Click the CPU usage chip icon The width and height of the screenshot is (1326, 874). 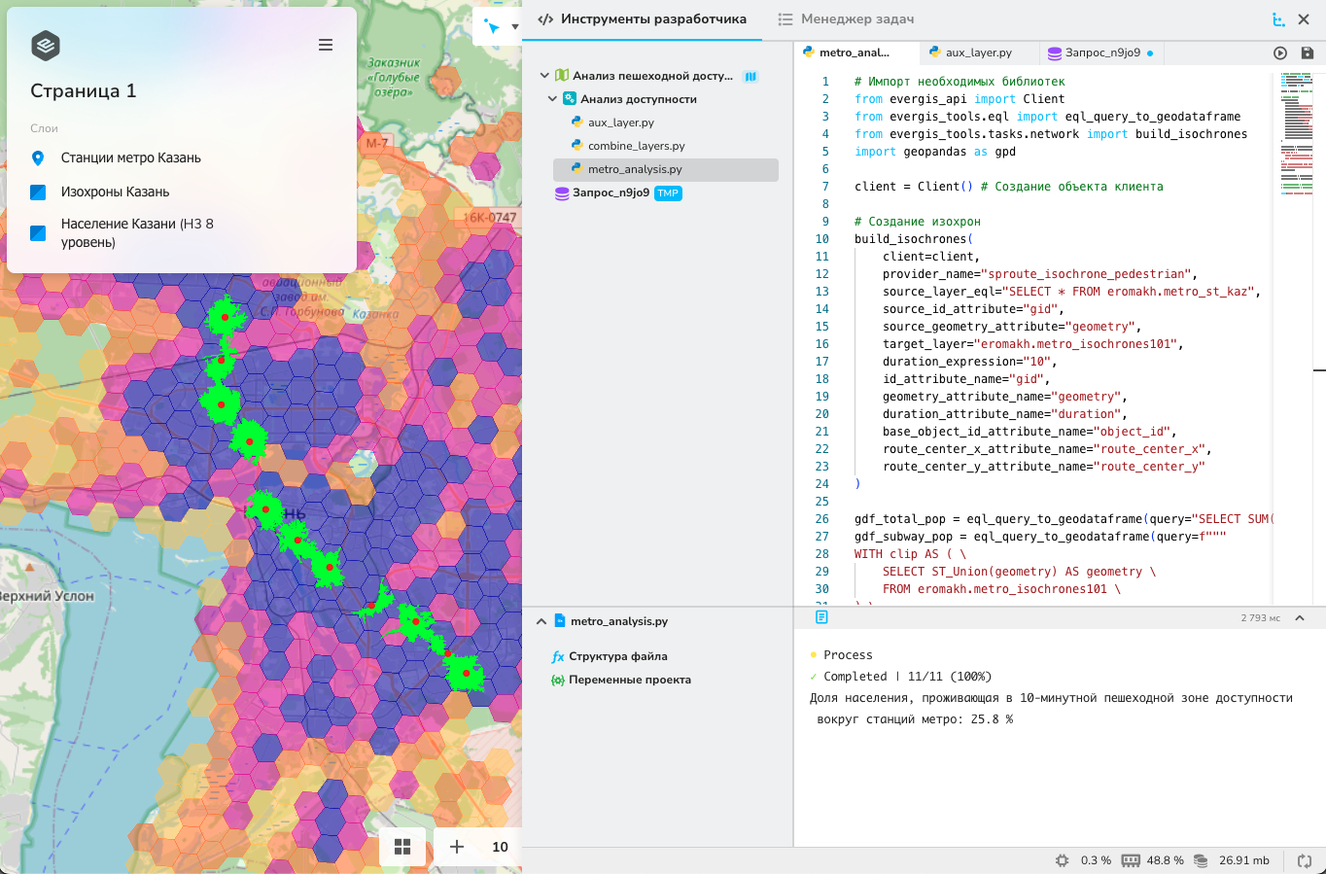click(1062, 860)
